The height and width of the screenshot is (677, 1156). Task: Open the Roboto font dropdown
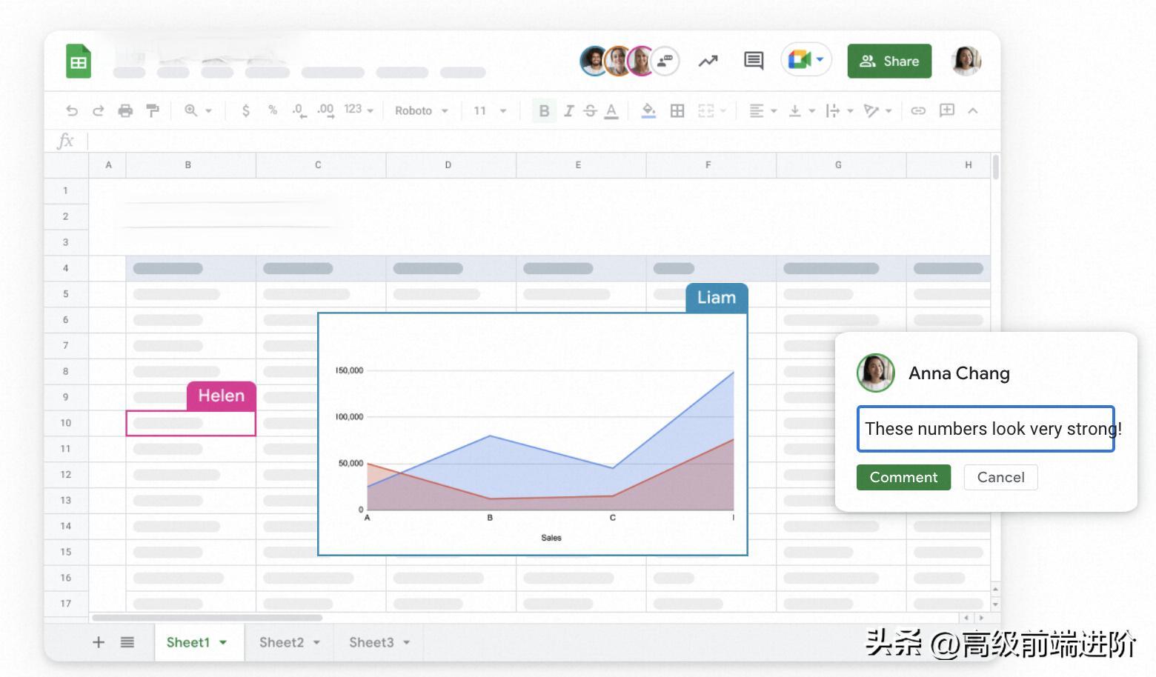[421, 110]
